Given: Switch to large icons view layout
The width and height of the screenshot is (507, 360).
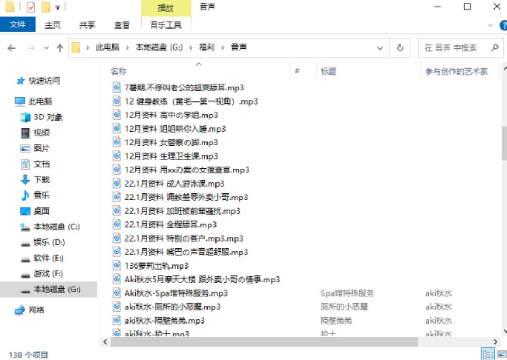Looking at the screenshot, I should [502, 355].
